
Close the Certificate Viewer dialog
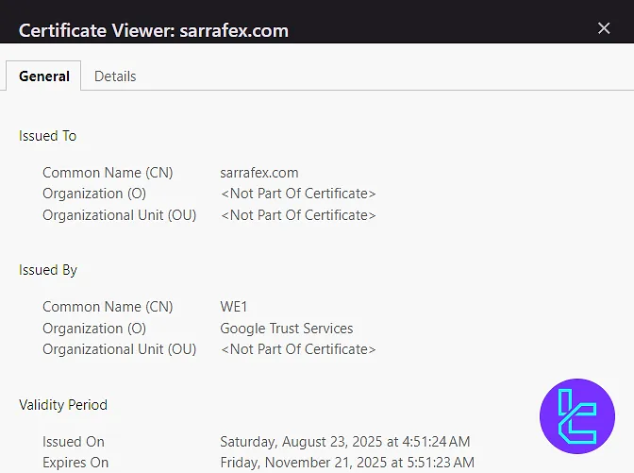604,28
